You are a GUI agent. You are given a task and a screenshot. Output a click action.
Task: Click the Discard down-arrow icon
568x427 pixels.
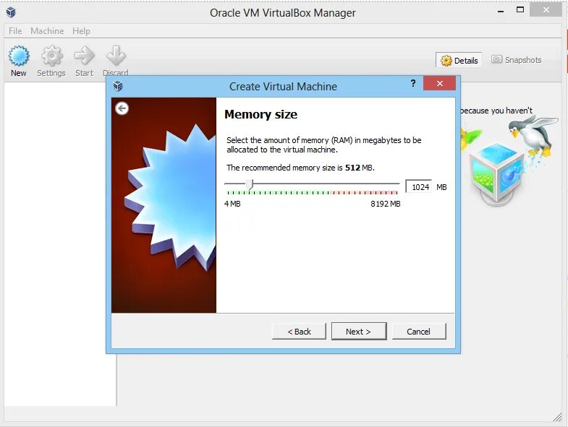116,56
